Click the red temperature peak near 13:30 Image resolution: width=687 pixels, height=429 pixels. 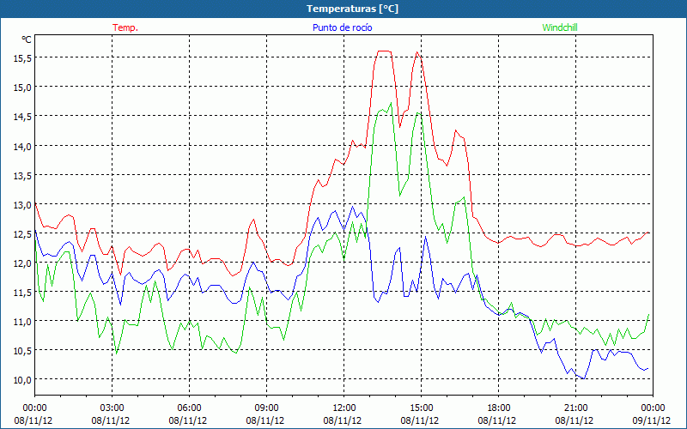384,51
